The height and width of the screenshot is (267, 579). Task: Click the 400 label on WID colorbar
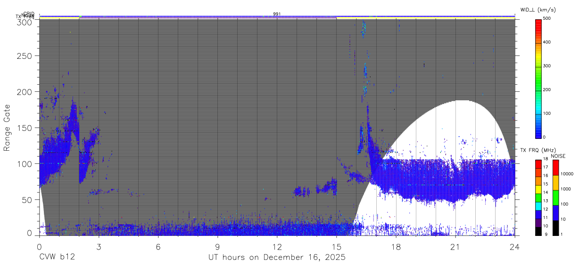(x=547, y=42)
